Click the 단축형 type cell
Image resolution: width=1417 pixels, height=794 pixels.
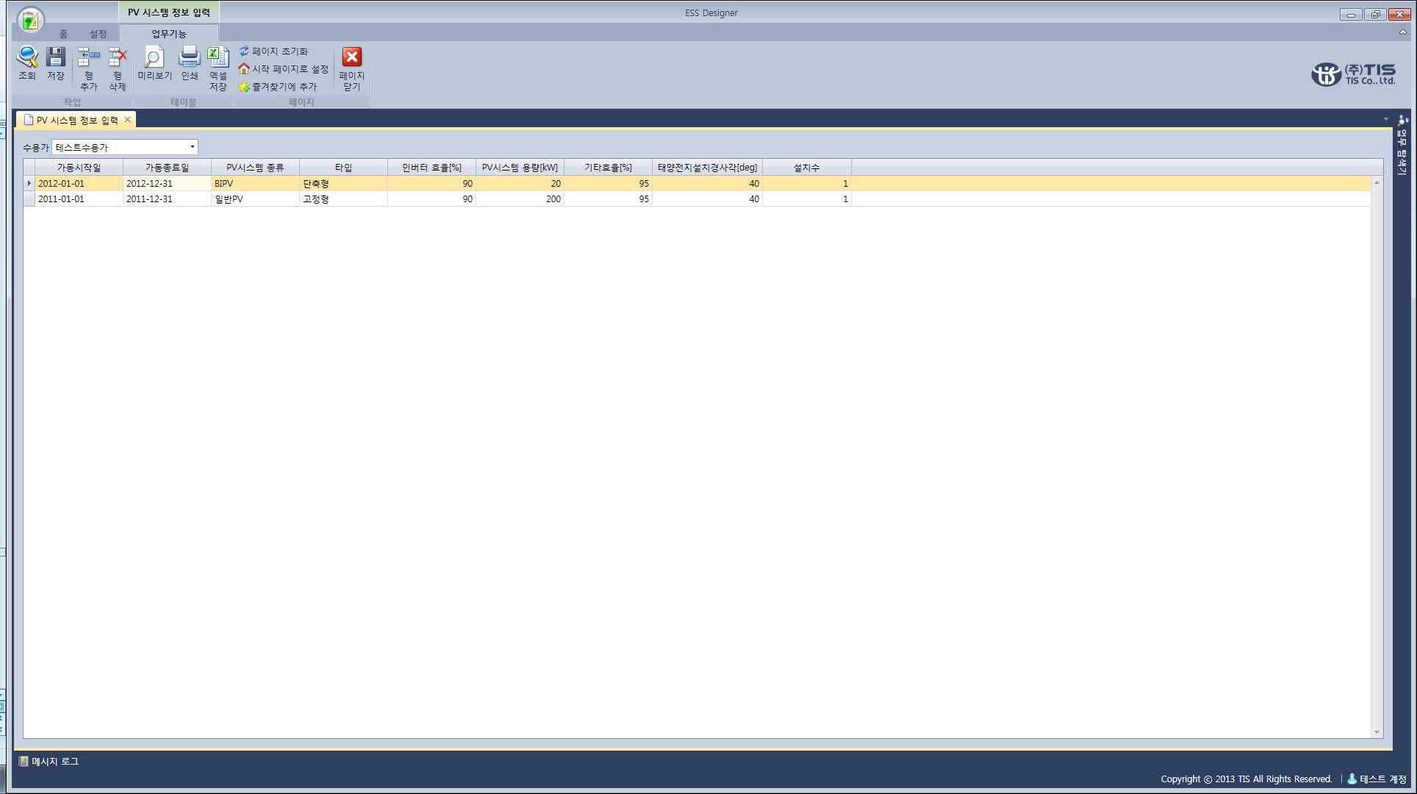(x=343, y=184)
